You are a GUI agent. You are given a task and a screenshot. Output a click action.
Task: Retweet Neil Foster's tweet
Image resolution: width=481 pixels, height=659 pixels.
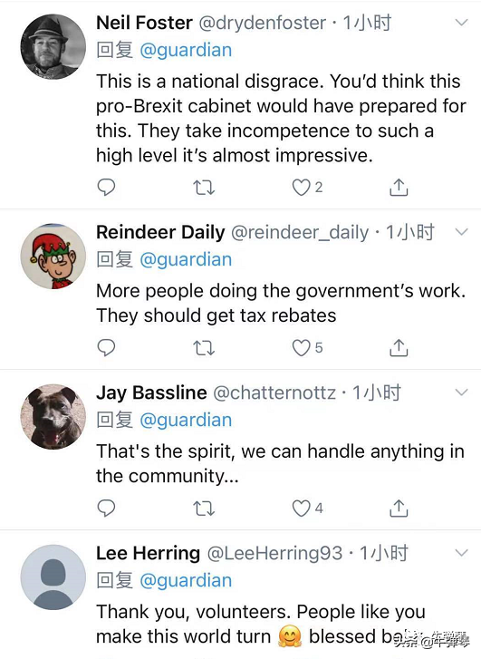tap(204, 188)
